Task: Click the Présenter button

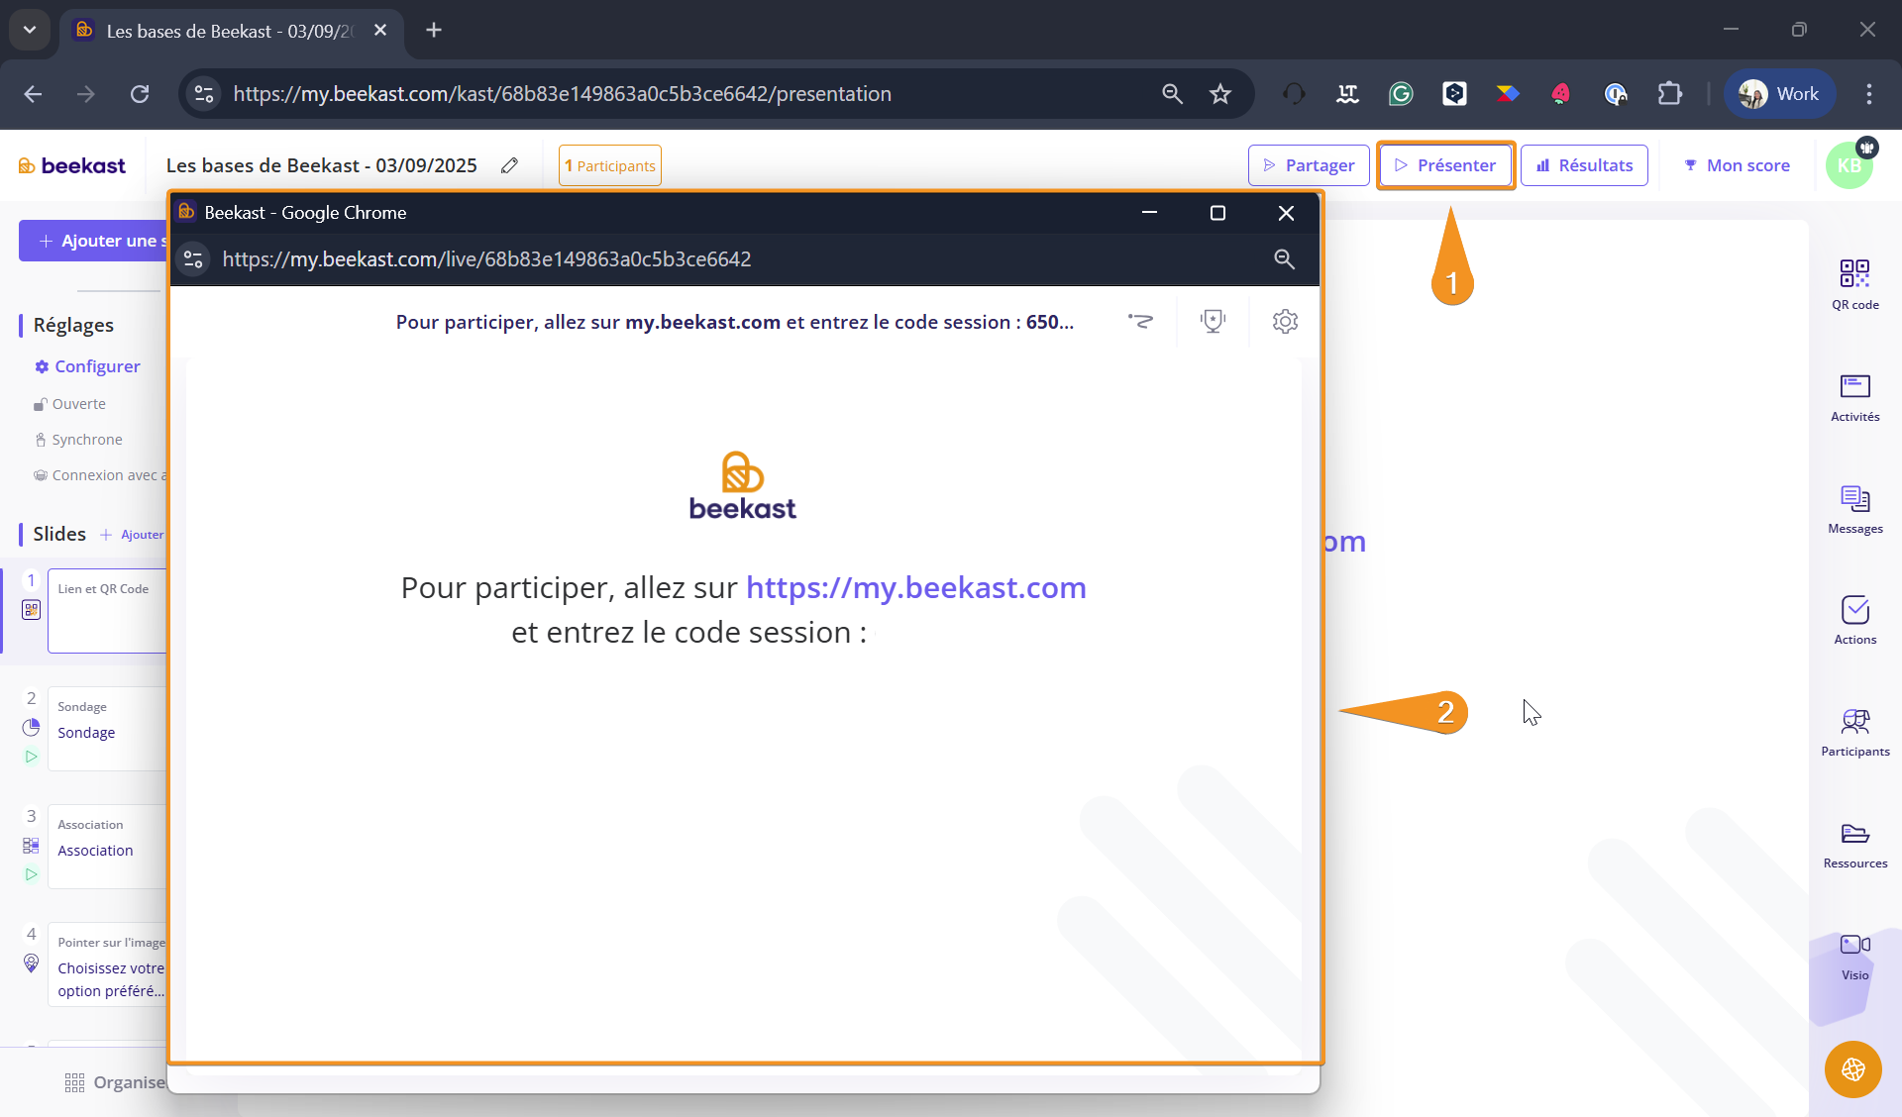Action: pyautogui.click(x=1445, y=165)
